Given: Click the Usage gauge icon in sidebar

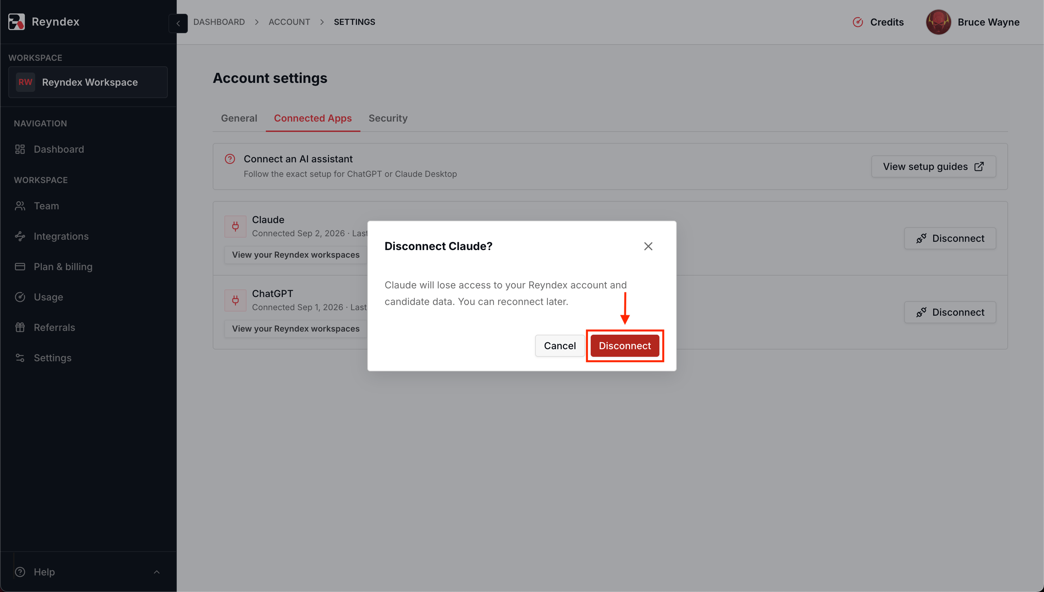Looking at the screenshot, I should click(x=20, y=297).
